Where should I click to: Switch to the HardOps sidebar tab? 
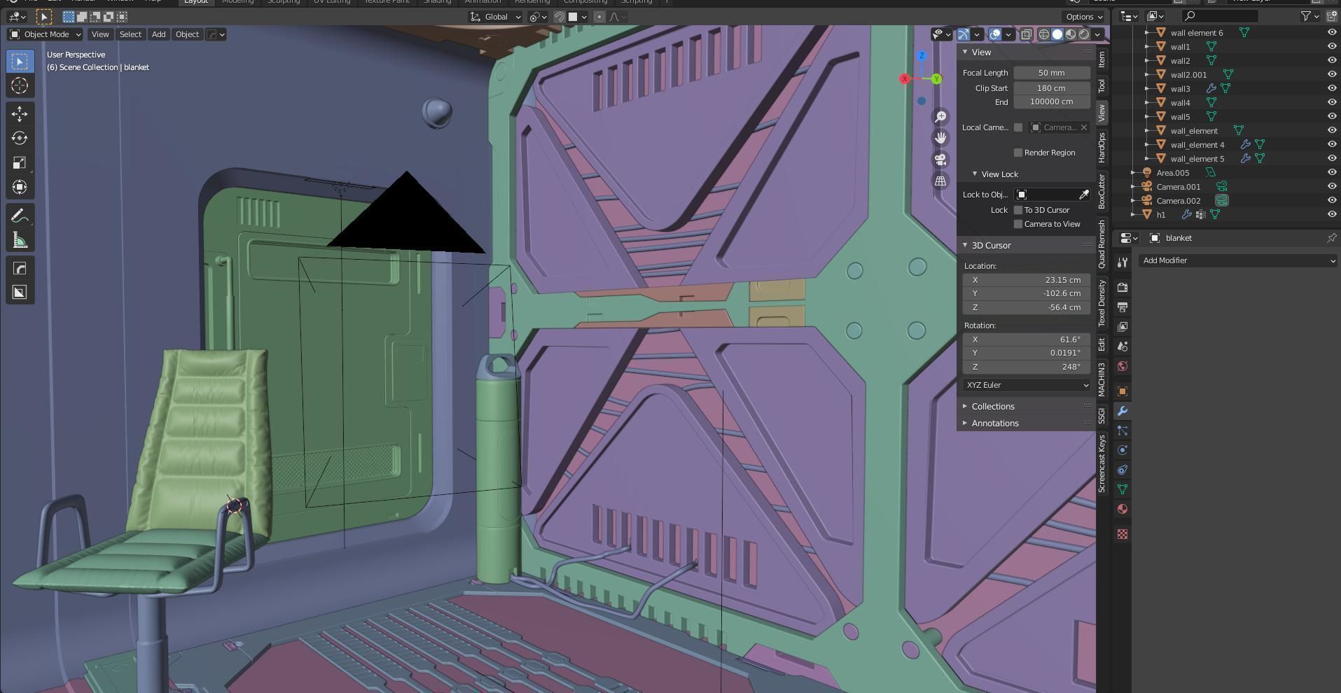click(x=1102, y=147)
